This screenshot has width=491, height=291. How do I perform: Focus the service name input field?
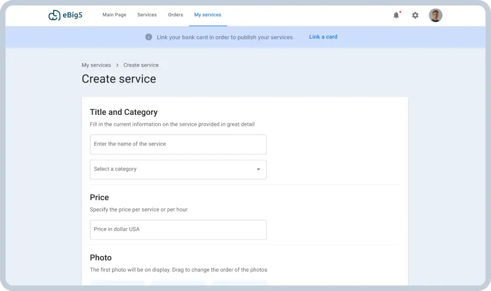tap(178, 144)
